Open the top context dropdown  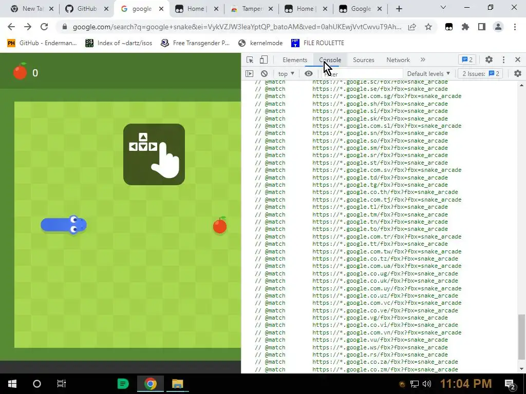[286, 74]
